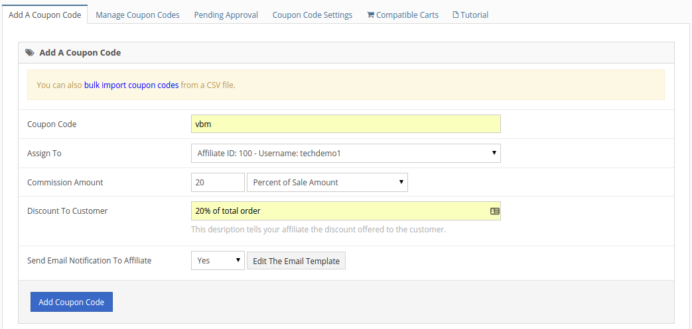Click the Discount To Customer text field
692x329 pixels.
click(338, 211)
